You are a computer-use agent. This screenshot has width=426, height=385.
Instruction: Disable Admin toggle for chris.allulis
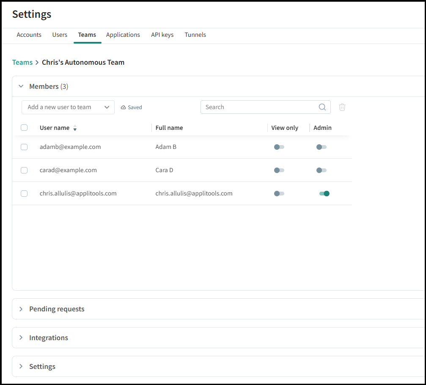click(x=324, y=193)
